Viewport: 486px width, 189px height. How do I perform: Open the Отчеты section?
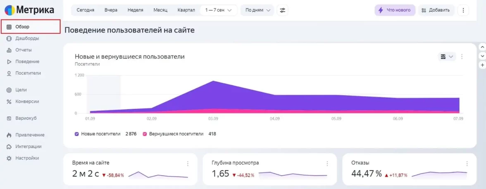pos(23,50)
